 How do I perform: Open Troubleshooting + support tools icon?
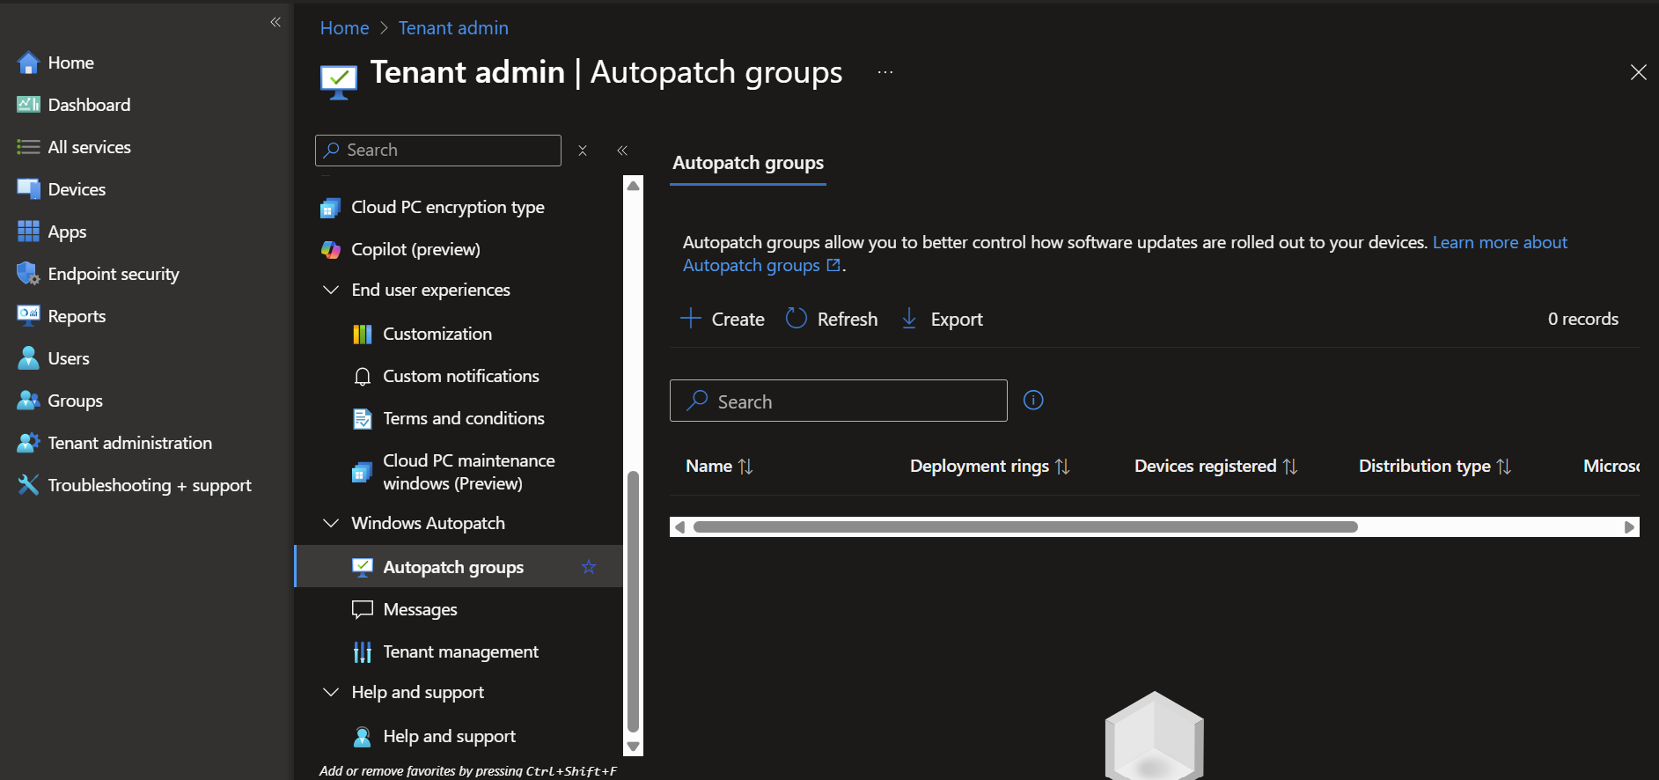(x=28, y=485)
